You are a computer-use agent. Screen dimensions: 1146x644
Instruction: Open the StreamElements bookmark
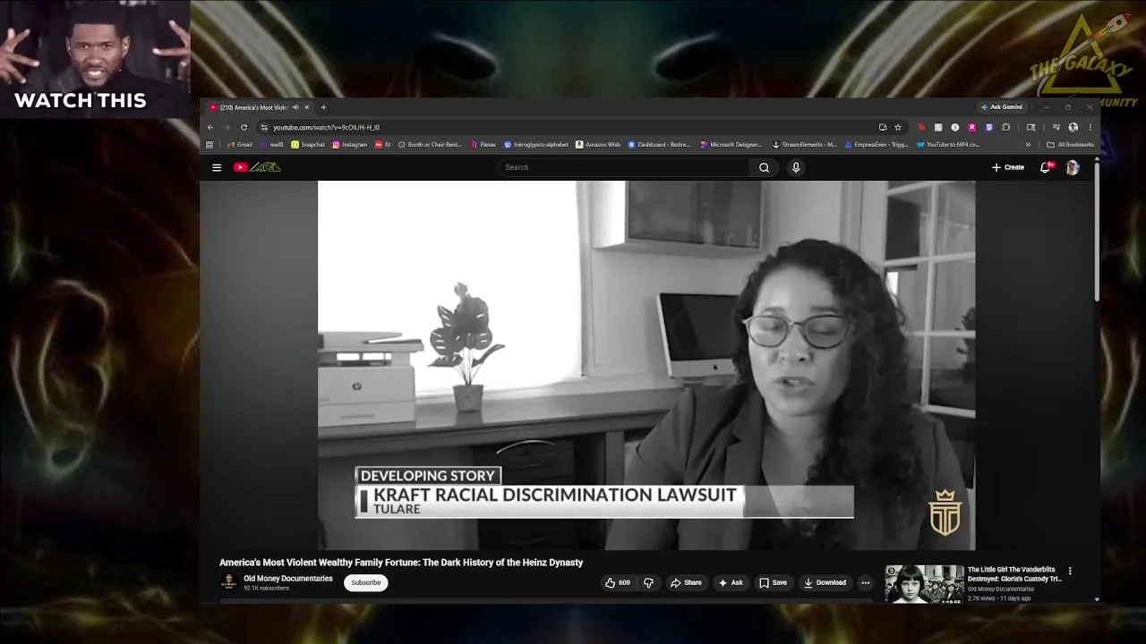coord(805,145)
